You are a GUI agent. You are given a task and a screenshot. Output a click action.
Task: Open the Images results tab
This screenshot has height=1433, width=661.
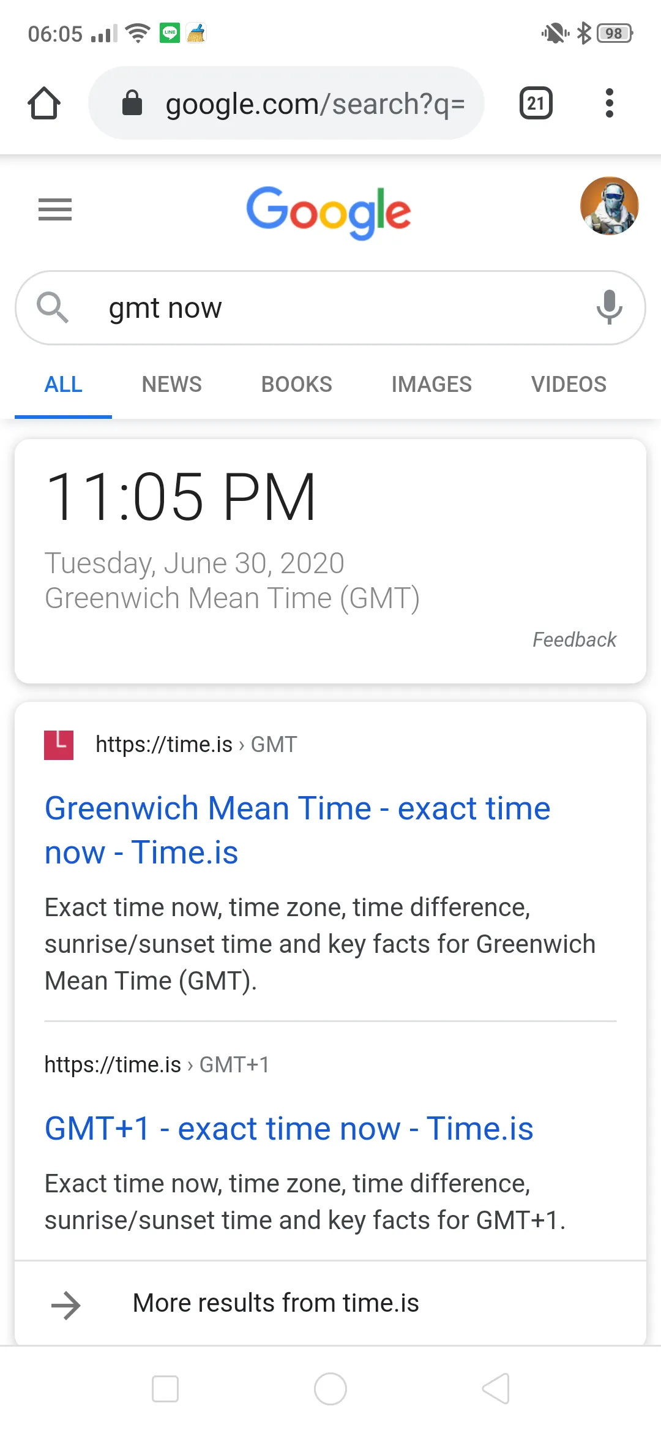(x=431, y=385)
